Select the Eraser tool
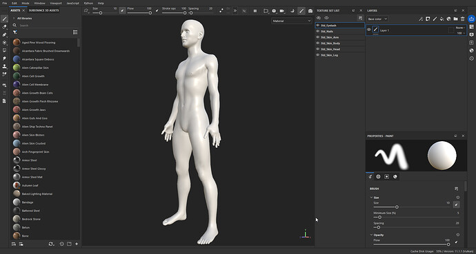476x254 pixels. [x=4, y=27]
